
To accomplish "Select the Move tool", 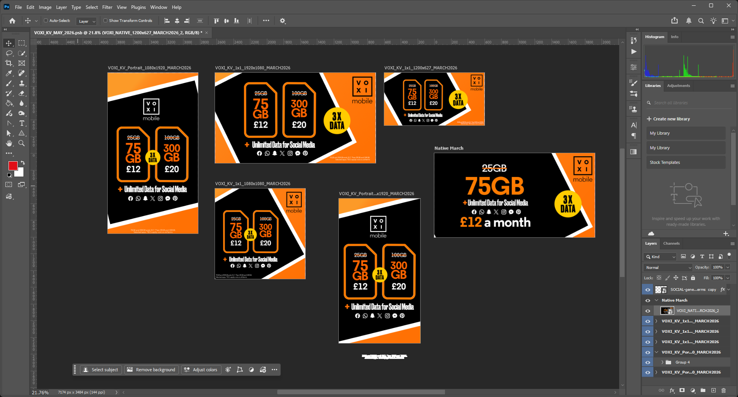I will coord(9,43).
